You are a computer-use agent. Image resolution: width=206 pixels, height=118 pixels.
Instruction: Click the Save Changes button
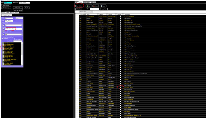(x=6, y=5)
